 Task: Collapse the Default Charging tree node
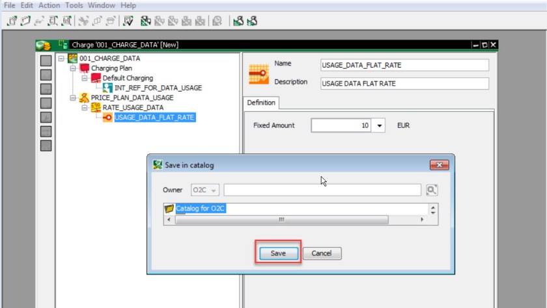tap(84, 78)
